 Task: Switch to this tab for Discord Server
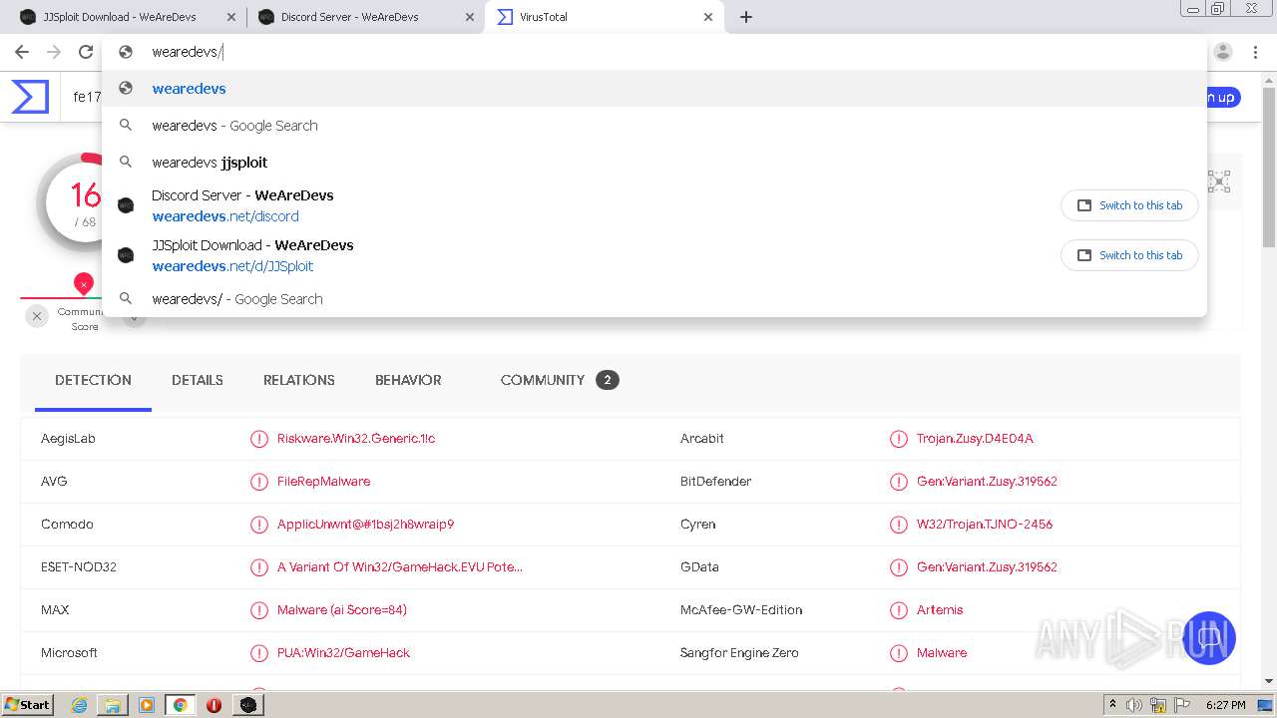[x=1129, y=205]
